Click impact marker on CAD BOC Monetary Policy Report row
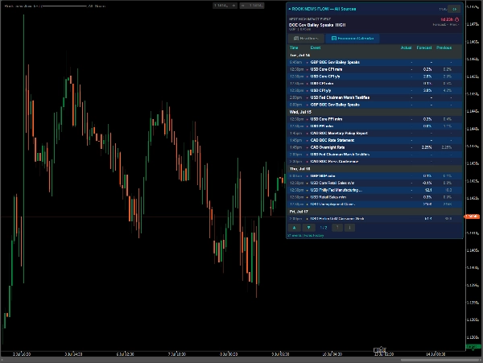The width and height of the screenshot is (483, 363). (308, 134)
